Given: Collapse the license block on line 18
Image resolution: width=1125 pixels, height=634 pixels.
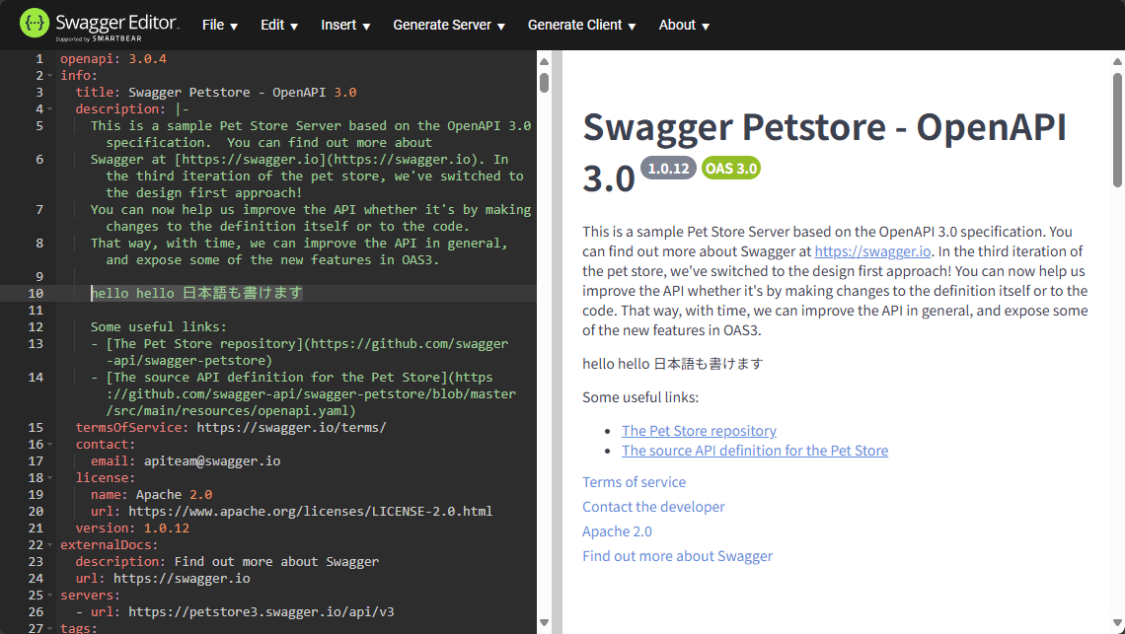Looking at the screenshot, I should tap(50, 477).
